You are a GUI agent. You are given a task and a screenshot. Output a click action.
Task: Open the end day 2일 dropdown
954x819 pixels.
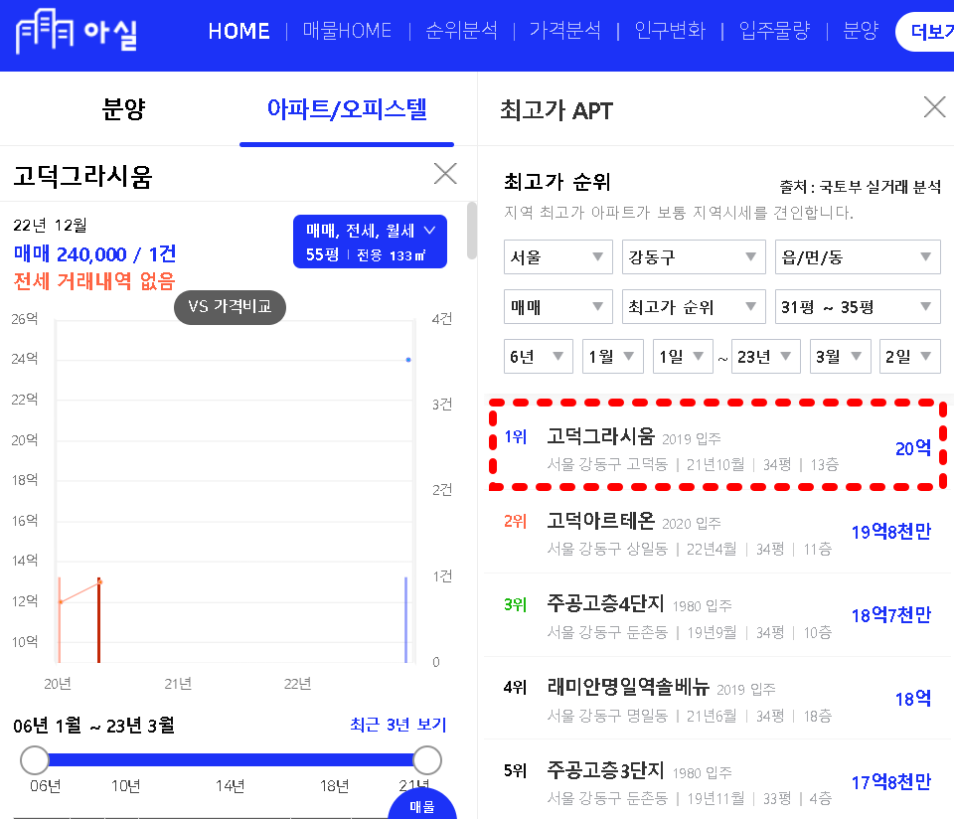point(910,357)
